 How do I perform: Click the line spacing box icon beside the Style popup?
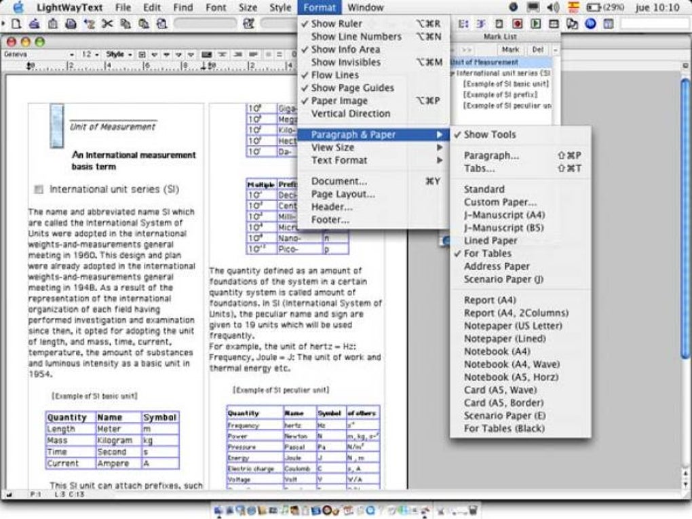(x=142, y=54)
